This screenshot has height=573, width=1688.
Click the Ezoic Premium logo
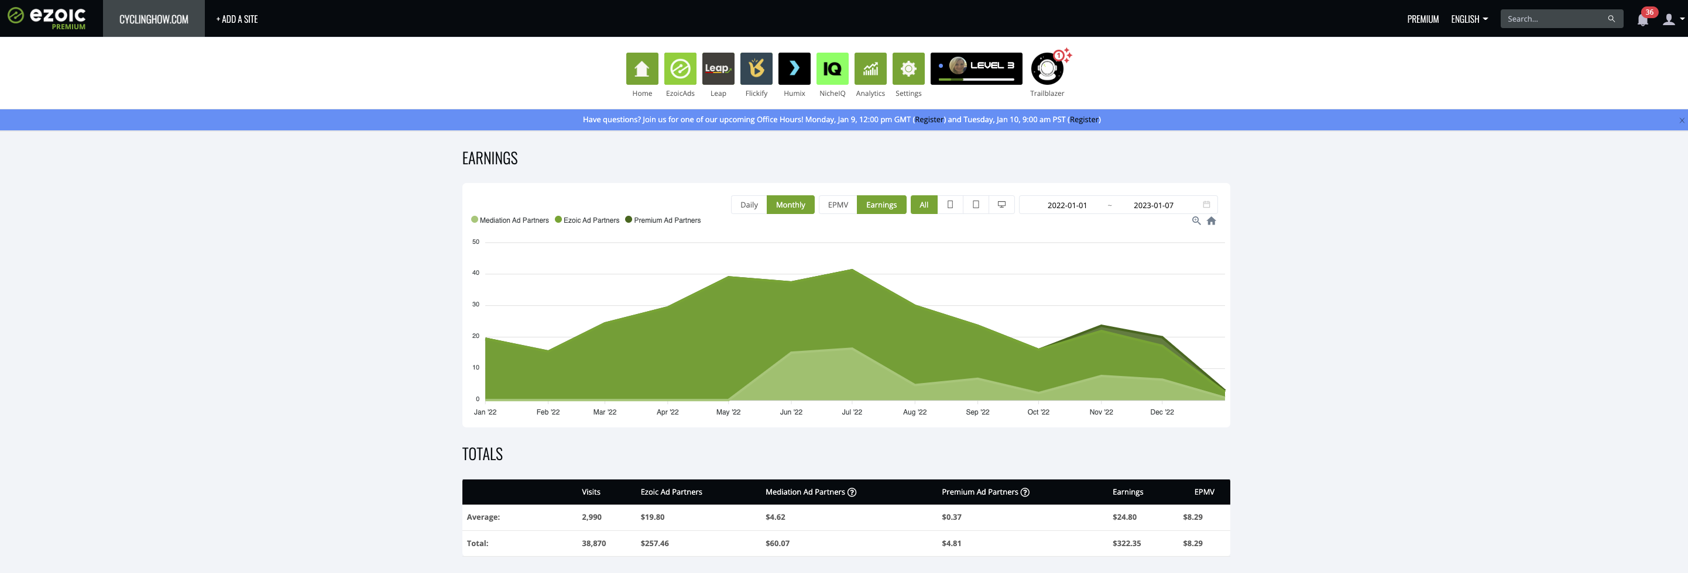pyautogui.click(x=47, y=18)
